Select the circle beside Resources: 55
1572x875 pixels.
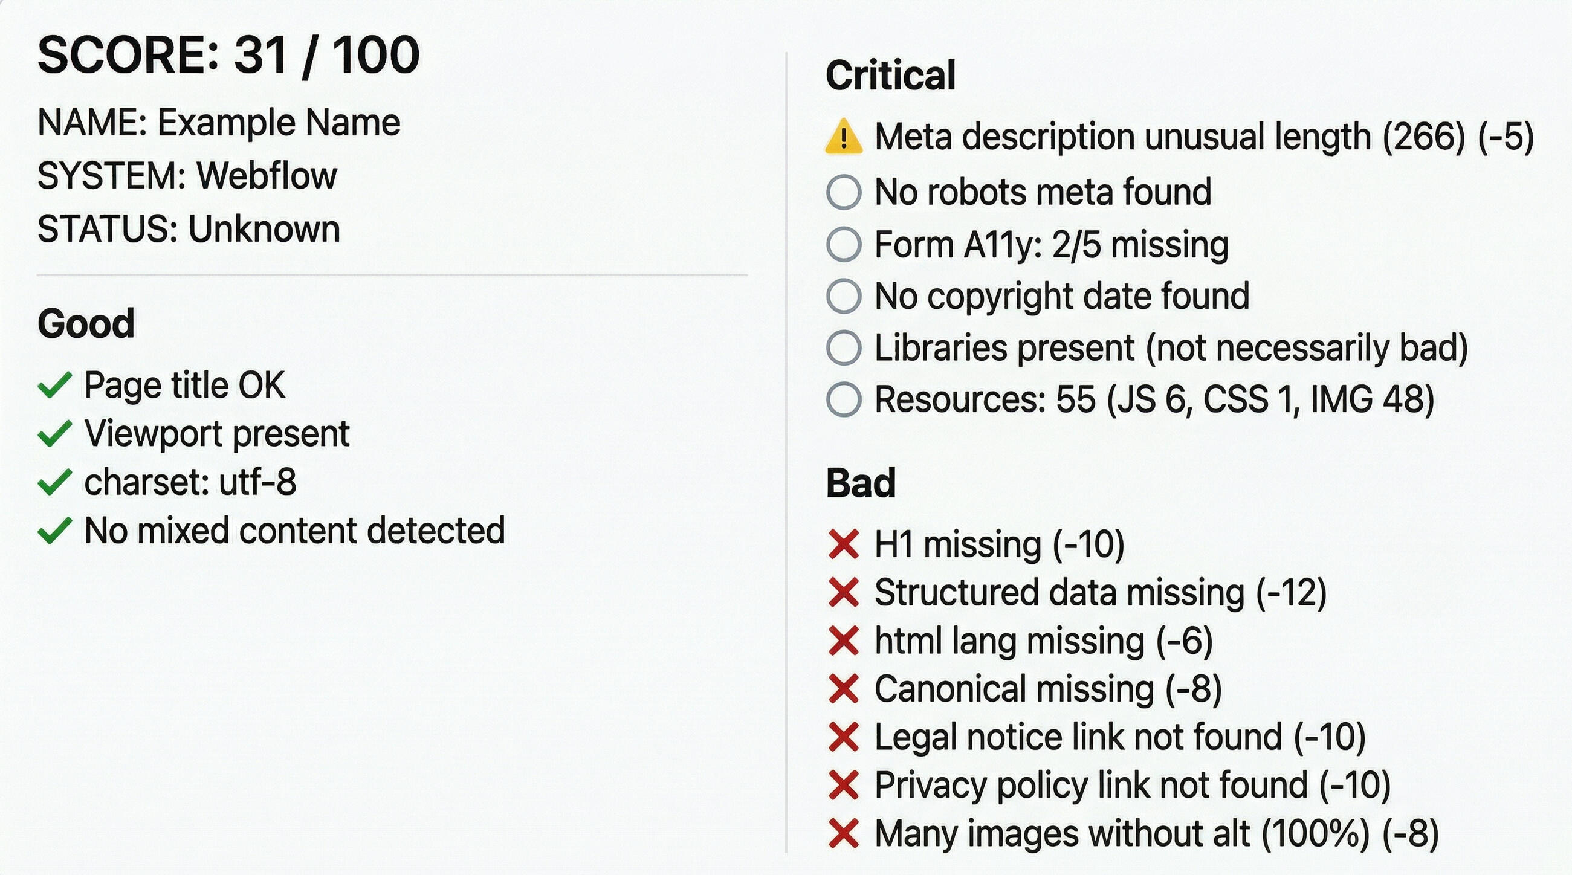tap(844, 399)
